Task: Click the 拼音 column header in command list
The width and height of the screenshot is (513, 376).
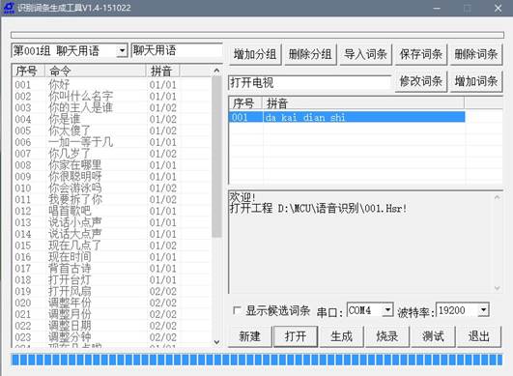Action: (162, 71)
